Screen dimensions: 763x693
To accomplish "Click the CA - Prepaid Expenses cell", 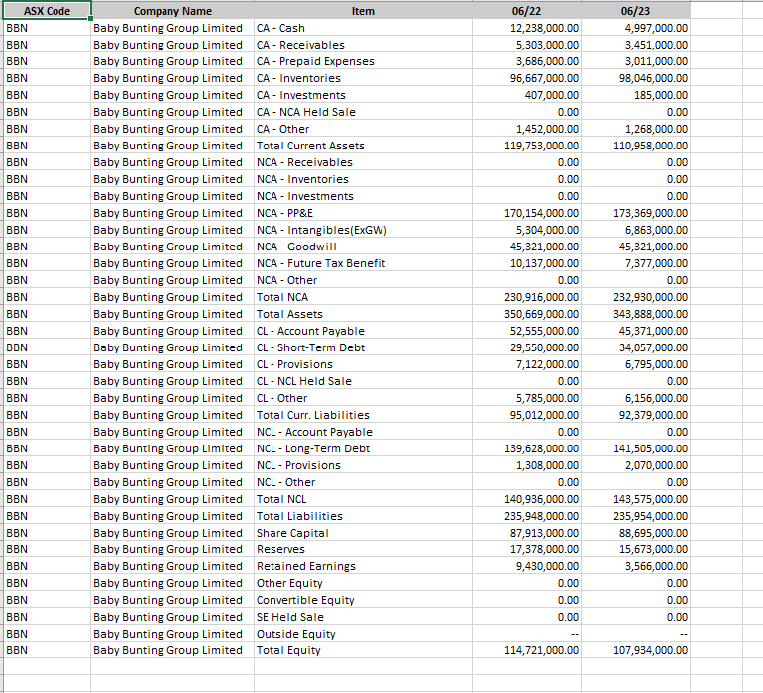I will 363,61.
